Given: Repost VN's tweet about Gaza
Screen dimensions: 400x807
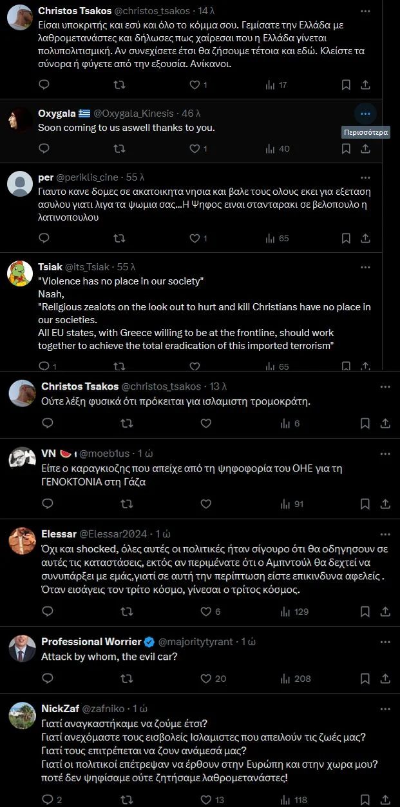Looking at the screenshot, I should click(x=128, y=504).
